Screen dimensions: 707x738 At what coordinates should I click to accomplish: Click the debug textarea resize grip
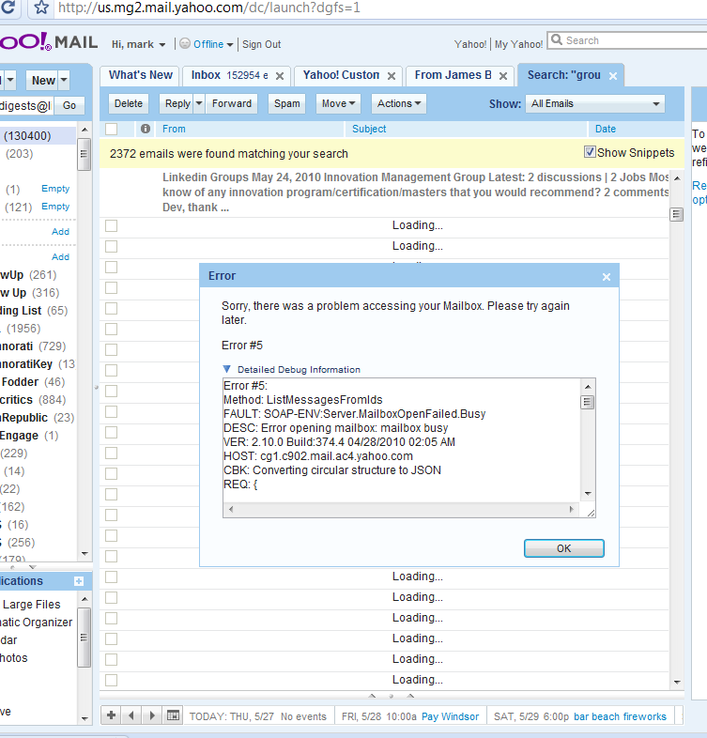pyautogui.click(x=591, y=513)
